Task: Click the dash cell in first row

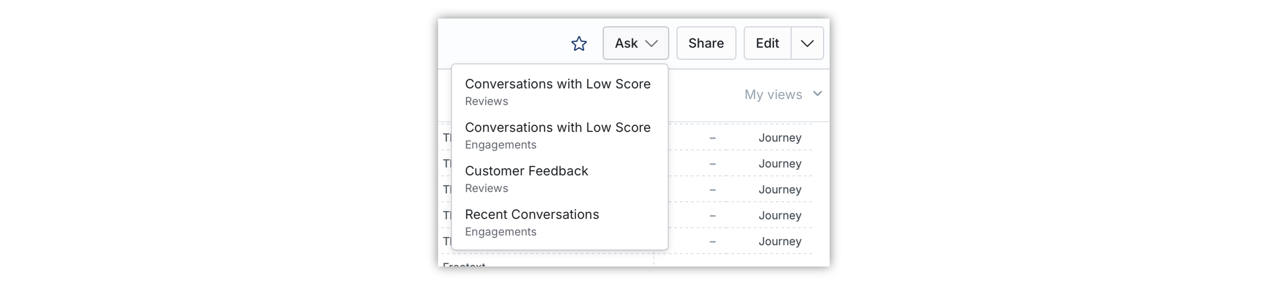Action: click(712, 138)
